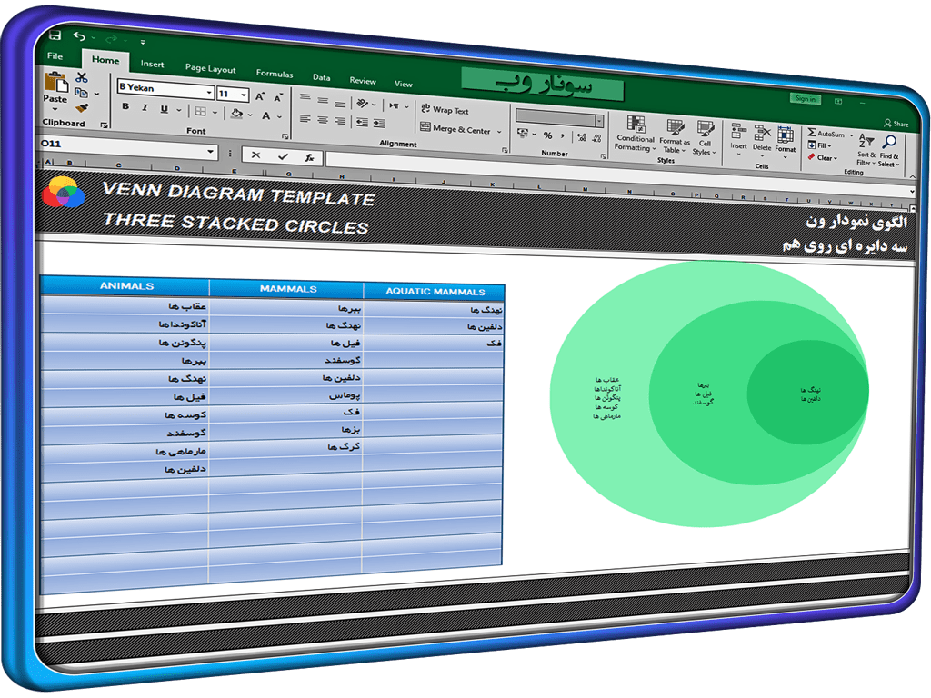Click the Insert cells icon
This screenshot has width=931, height=698.
pyautogui.click(x=738, y=132)
